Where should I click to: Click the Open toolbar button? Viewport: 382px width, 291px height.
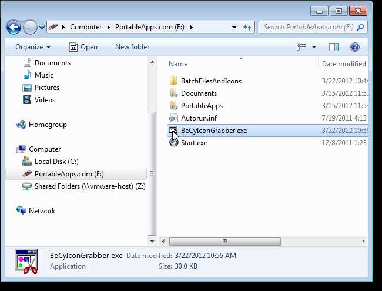(83, 47)
